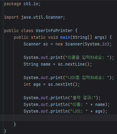
Task: Click 'void' keyword in main signature
Action: point(53,37)
